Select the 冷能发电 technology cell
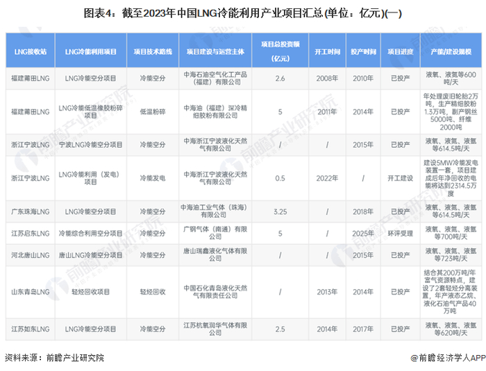The image size is (486, 371). (153, 178)
